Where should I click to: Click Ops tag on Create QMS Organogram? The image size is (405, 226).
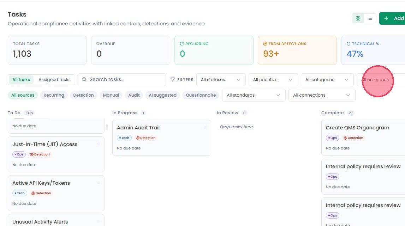[332, 138]
